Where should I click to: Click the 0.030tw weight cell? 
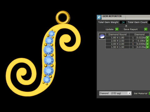click(141, 44)
